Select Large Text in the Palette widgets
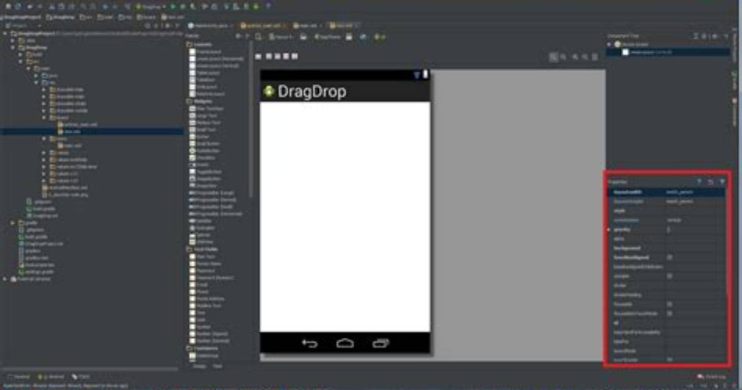Image resolution: width=742 pixels, height=390 pixels. tap(203, 116)
